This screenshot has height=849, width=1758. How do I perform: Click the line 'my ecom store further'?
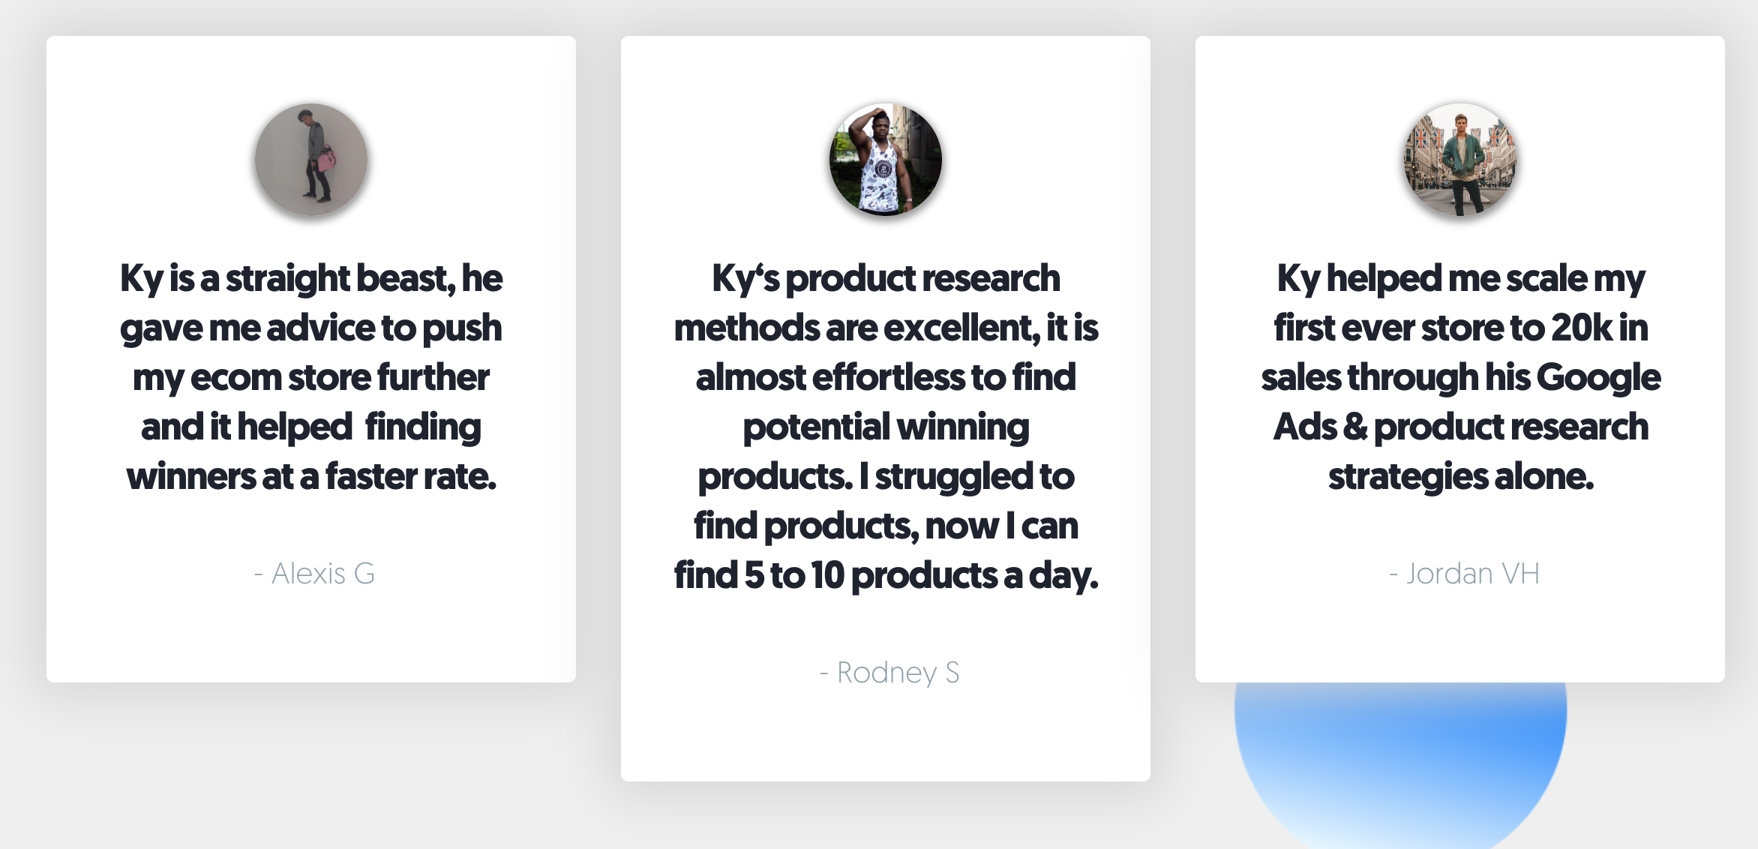coord(311,377)
